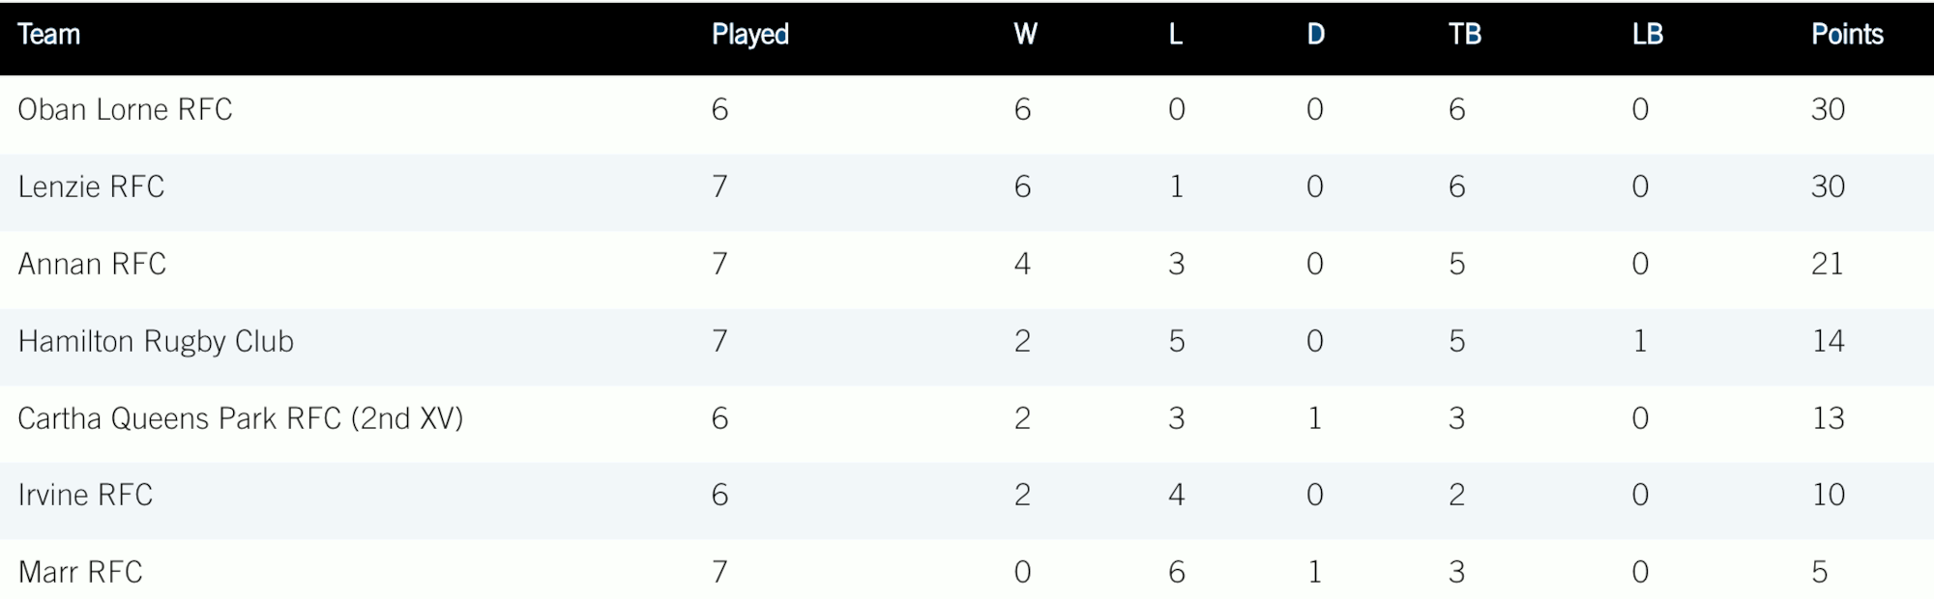The height and width of the screenshot is (599, 1934).
Task: Click Marr RFC's points total of 5
Action: [1819, 572]
